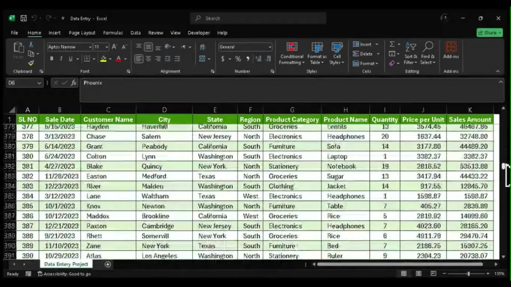This screenshot has width=511, height=287.
Task: Click the Paste clipboard icon
Action: click(x=18, y=47)
